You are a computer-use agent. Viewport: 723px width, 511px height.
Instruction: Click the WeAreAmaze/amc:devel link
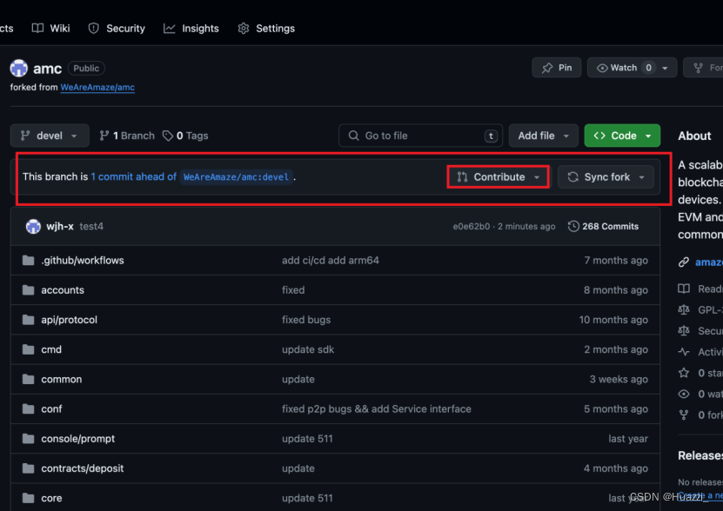tap(236, 176)
